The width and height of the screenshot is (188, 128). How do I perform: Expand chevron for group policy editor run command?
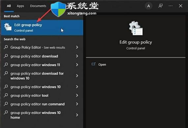point(77,104)
